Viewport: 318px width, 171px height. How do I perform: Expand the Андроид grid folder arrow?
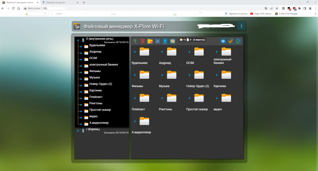162,52
